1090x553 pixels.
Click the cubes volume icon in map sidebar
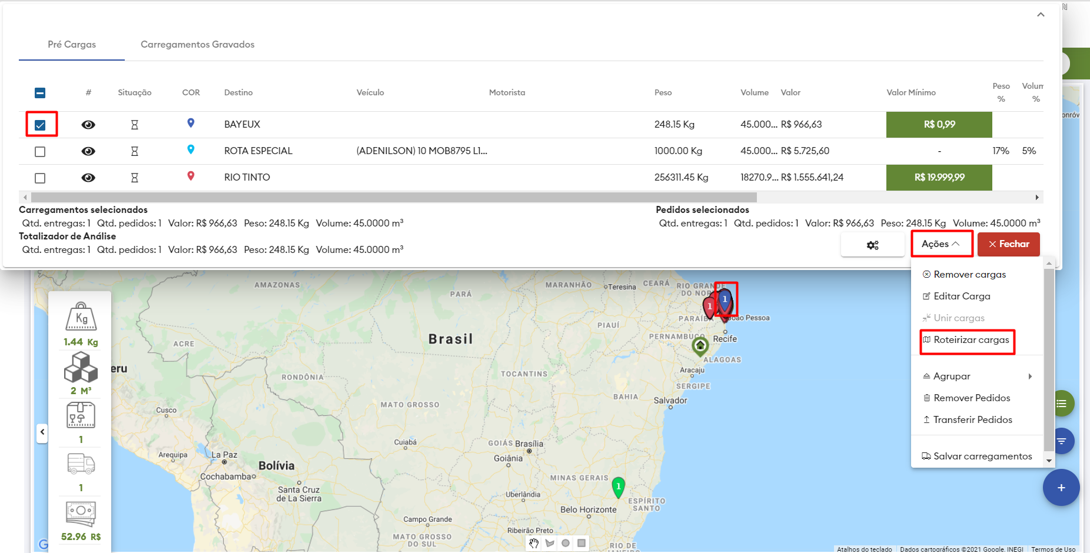point(81,367)
